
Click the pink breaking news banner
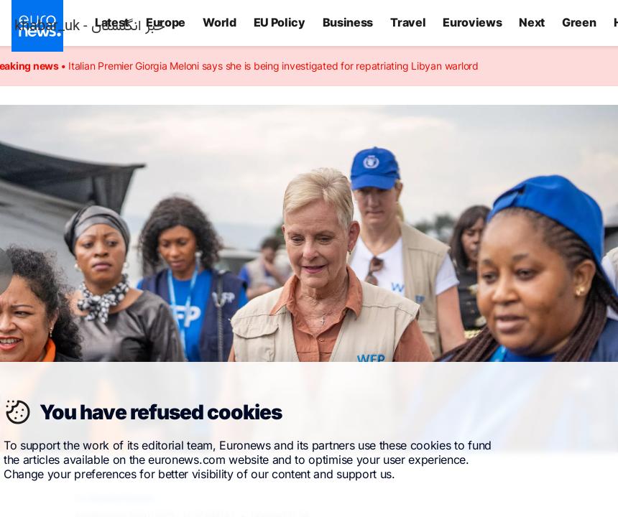tap(309, 66)
